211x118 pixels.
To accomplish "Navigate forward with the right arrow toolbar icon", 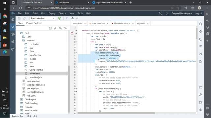I will (77, 18).
